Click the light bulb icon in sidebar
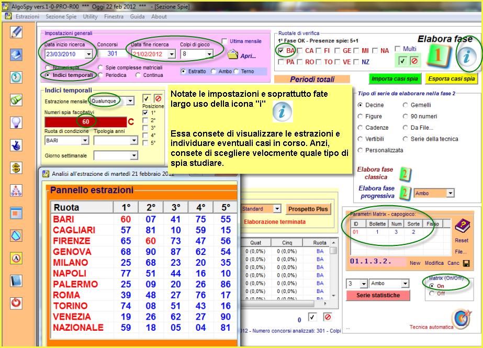This screenshot has height=348, width=483. (16, 122)
